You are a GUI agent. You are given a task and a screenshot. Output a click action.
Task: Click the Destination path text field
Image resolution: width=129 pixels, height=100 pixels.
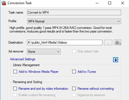coord(65,42)
